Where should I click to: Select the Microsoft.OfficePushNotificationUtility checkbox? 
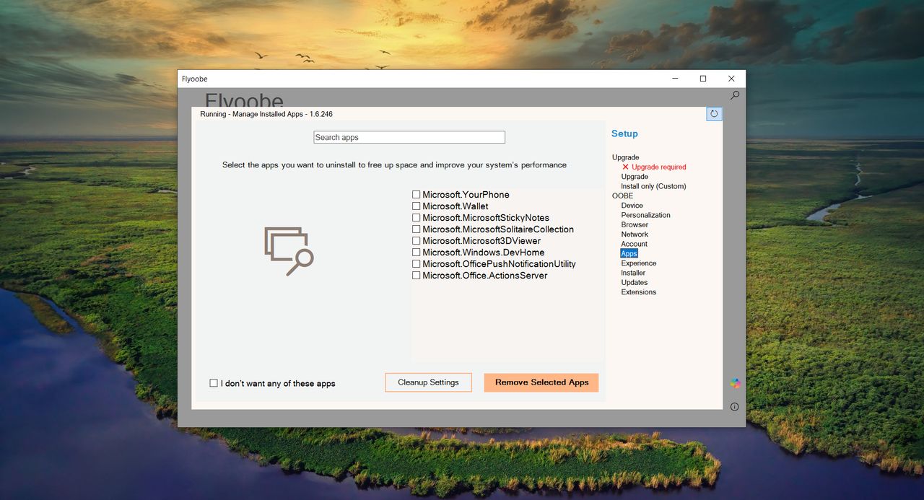416,264
